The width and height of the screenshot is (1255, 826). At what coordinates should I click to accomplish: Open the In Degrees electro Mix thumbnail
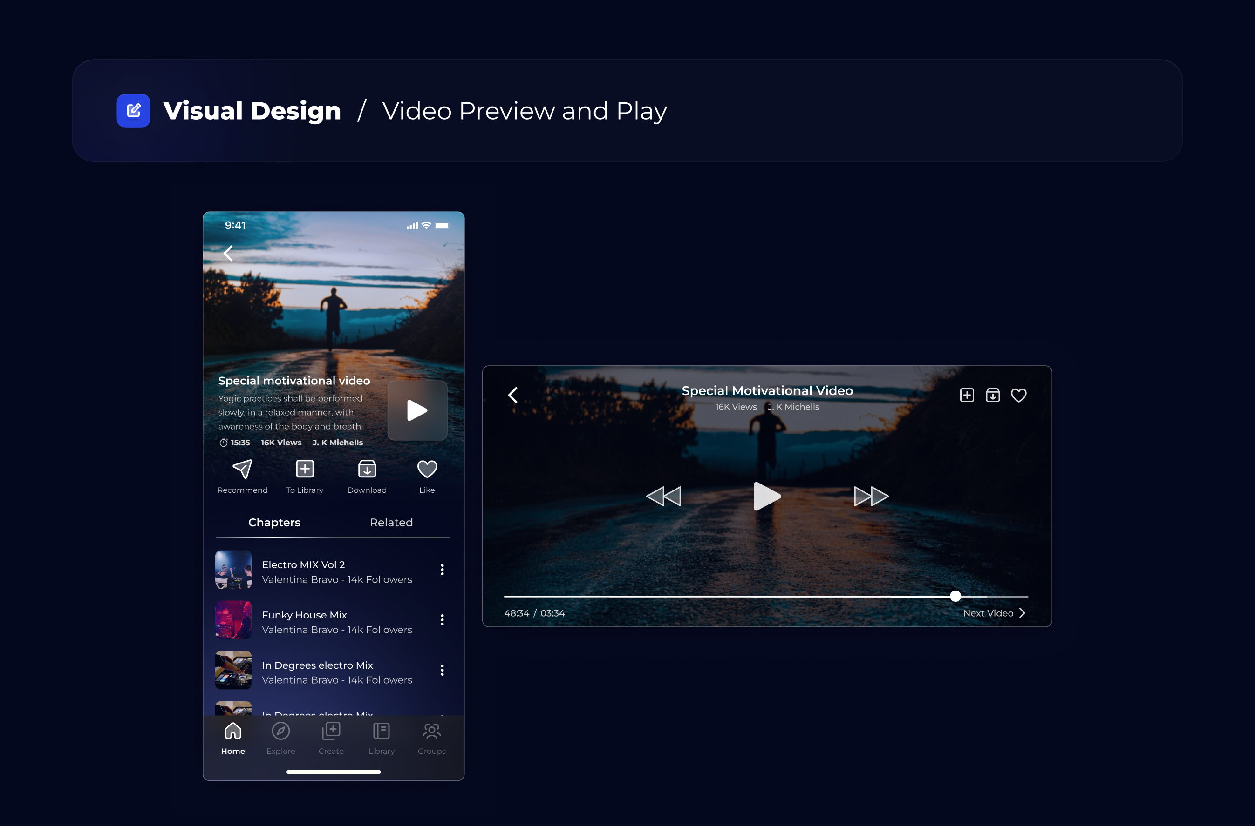click(x=233, y=670)
